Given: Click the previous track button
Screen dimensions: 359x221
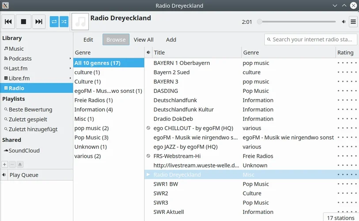Looking at the screenshot, I should (9, 22).
